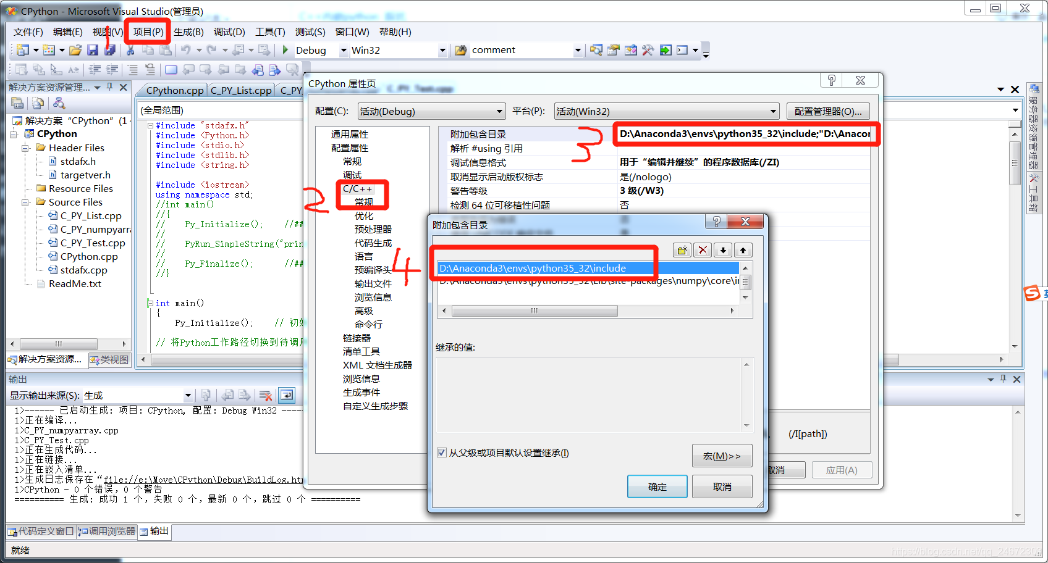Image resolution: width=1048 pixels, height=563 pixels.
Task: Open the comment search combo dropdown
Action: [x=578, y=51]
